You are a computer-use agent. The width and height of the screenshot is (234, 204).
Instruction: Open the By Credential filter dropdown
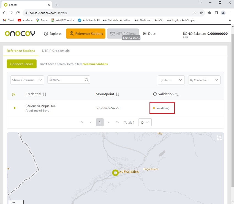(x=204, y=80)
